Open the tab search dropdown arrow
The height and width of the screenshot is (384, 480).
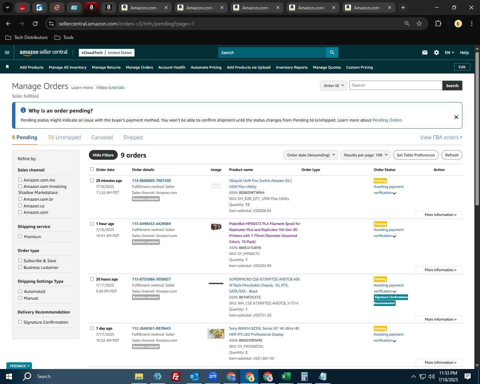(7, 7)
